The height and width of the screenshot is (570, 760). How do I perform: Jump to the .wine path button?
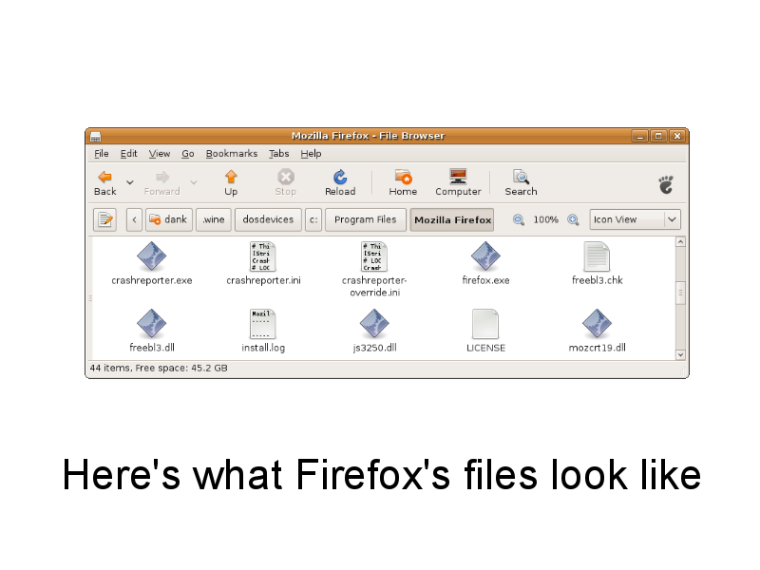pos(214,219)
